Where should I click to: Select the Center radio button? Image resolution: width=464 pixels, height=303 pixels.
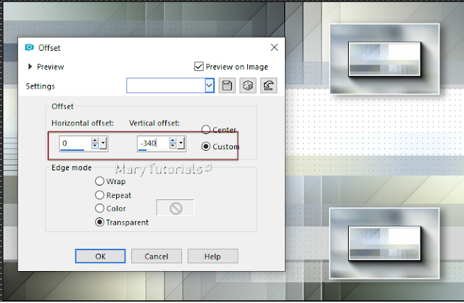(x=206, y=130)
